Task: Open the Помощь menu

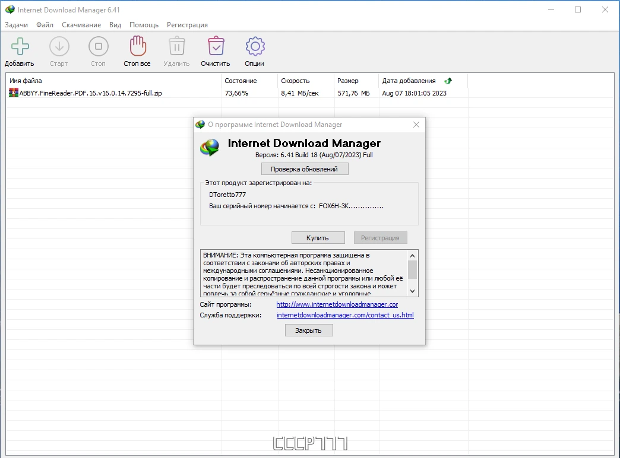Action: (144, 25)
